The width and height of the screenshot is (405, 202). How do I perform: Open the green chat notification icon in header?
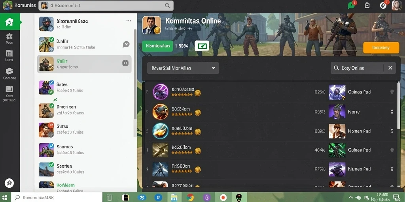[x=352, y=5]
